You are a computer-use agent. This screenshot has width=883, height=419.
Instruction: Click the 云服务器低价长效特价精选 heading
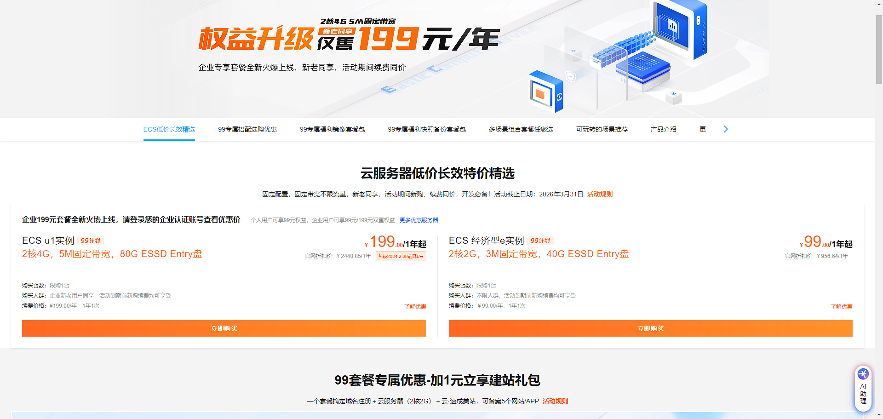(x=437, y=173)
